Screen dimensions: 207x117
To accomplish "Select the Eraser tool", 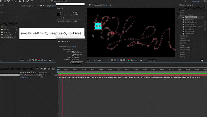I will pos(23,1).
